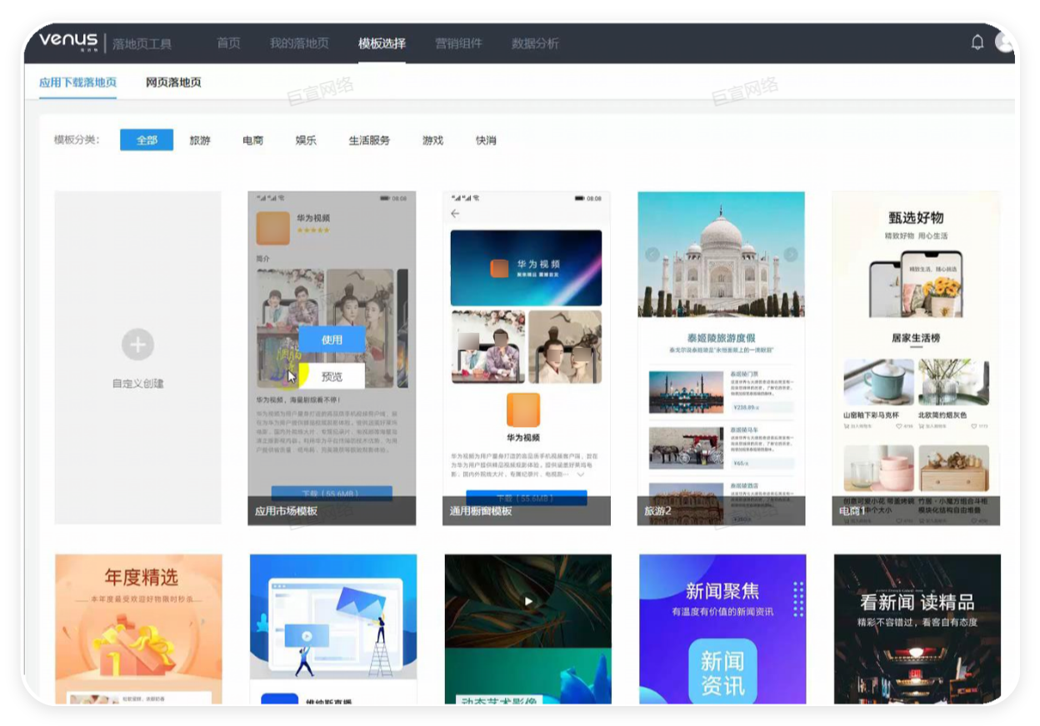
Task: Open the notification bell icon
Action: pos(977,42)
